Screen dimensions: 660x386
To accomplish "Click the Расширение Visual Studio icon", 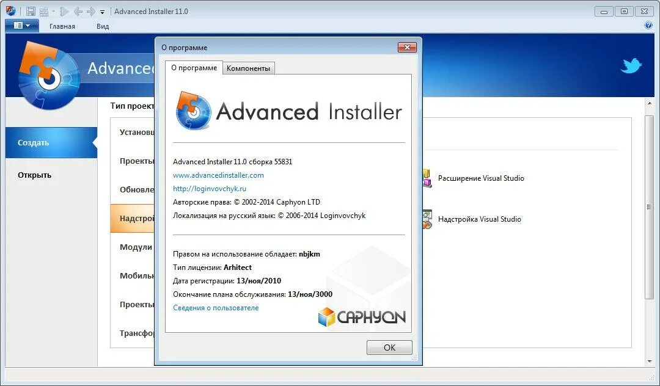I will coord(427,178).
